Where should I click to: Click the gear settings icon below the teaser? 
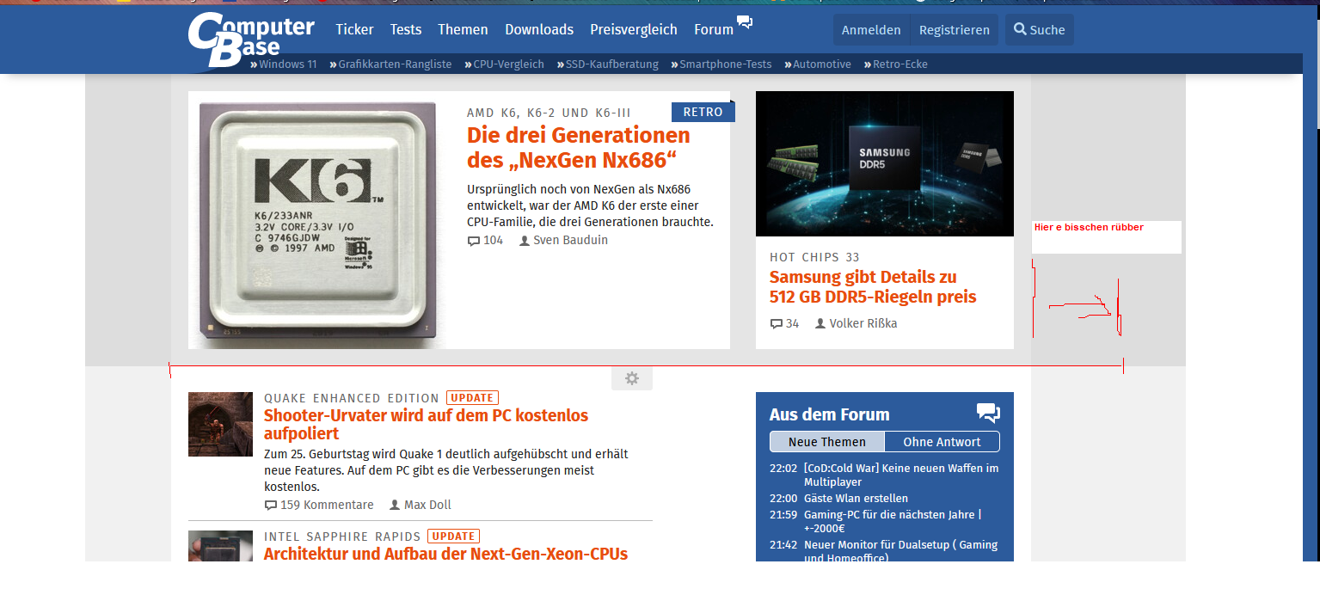(x=632, y=378)
